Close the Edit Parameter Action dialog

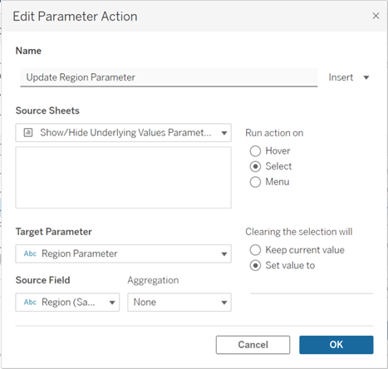pyautogui.click(x=376, y=16)
